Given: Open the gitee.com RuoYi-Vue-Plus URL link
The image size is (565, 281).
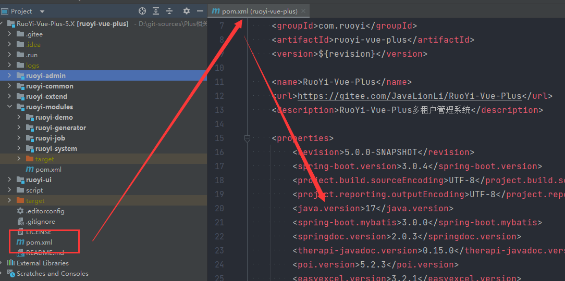Looking at the screenshot, I should [x=410, y=96].
